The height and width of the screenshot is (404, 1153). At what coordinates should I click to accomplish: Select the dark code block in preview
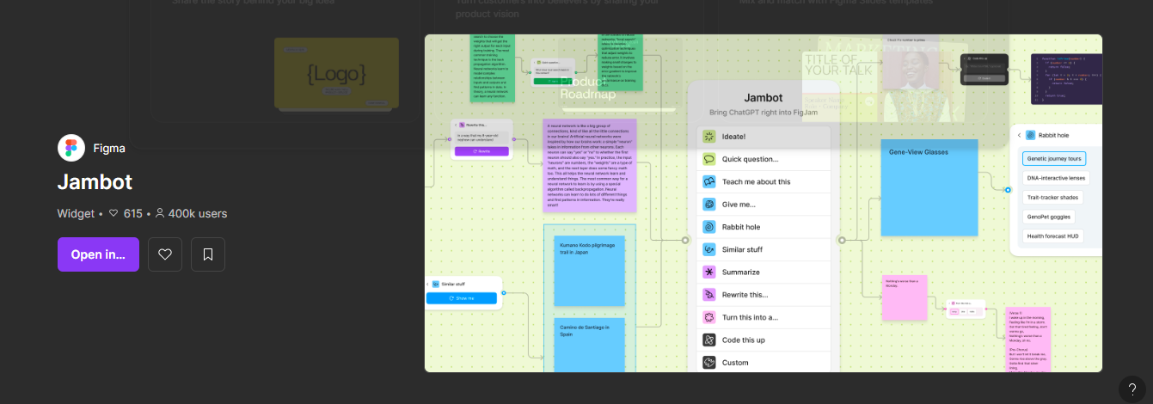[1066, 79]
